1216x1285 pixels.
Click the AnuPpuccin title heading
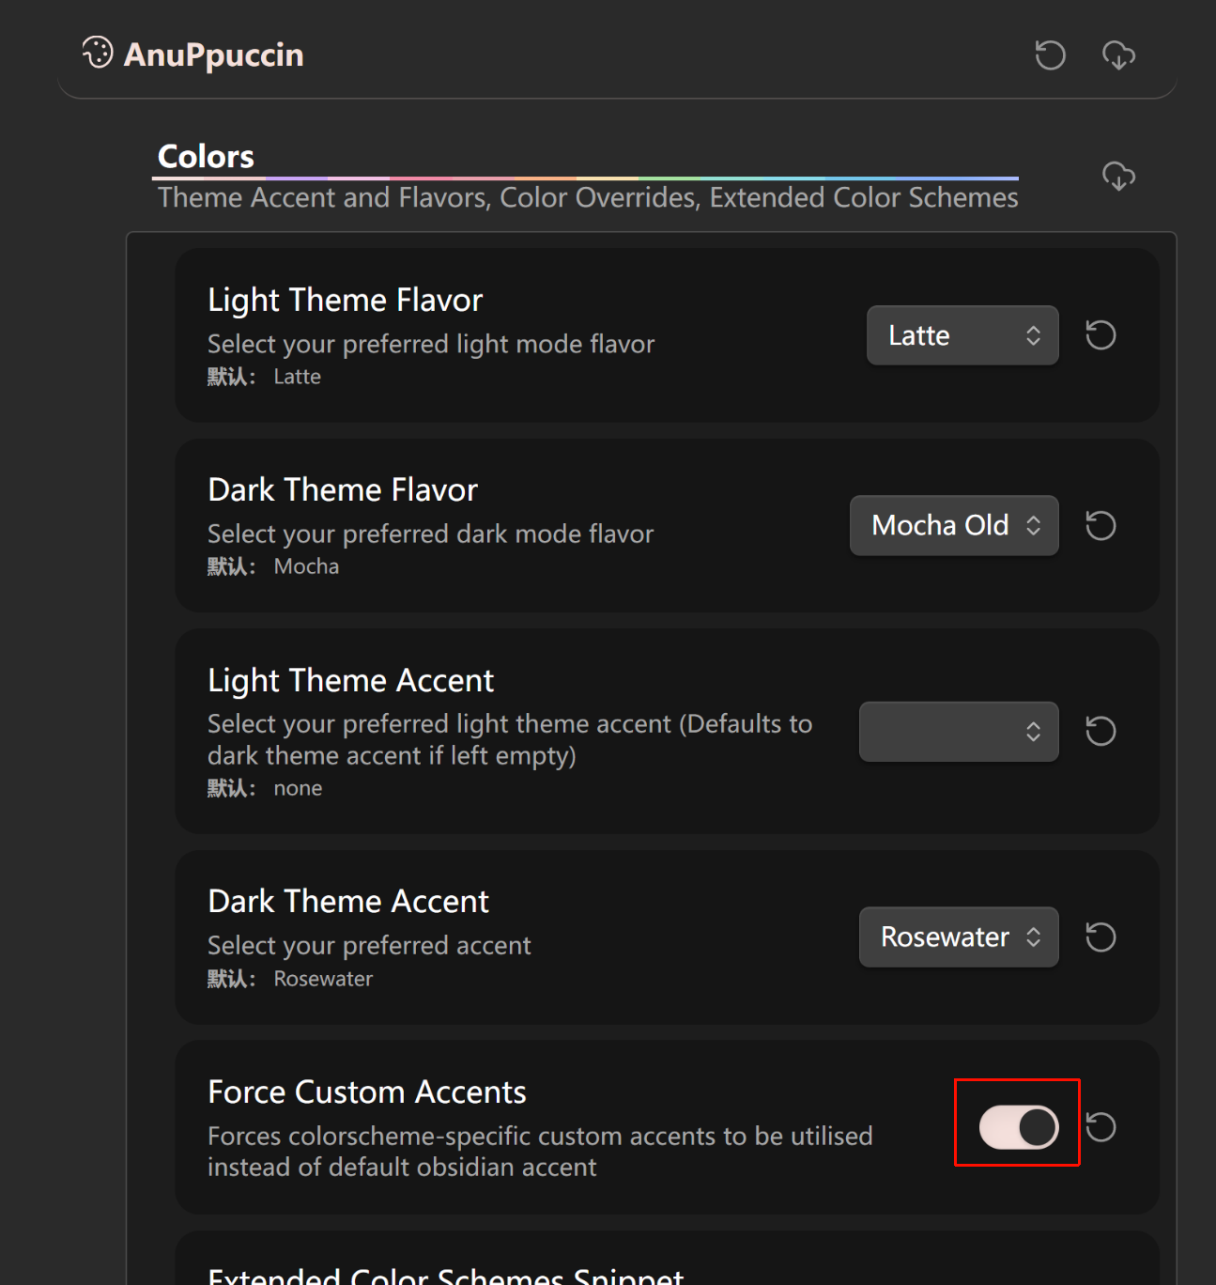point(214,54)
